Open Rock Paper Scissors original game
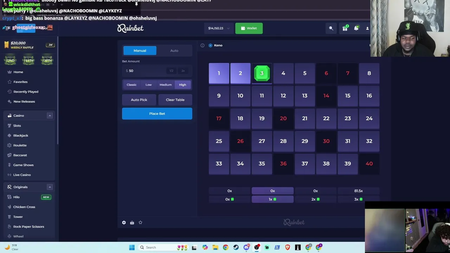This screenshot has height=253, width=450. [x=29, y=227]
